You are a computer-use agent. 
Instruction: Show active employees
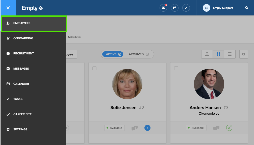[x=113, y=54]
